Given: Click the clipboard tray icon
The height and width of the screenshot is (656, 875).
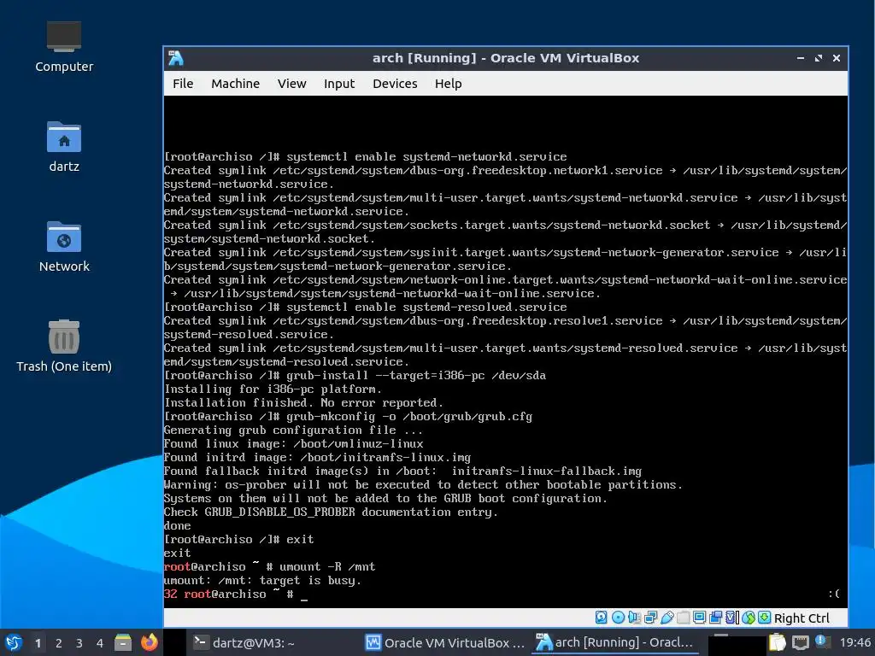Looking at the screenshot, I should click(x=778, y=642).
